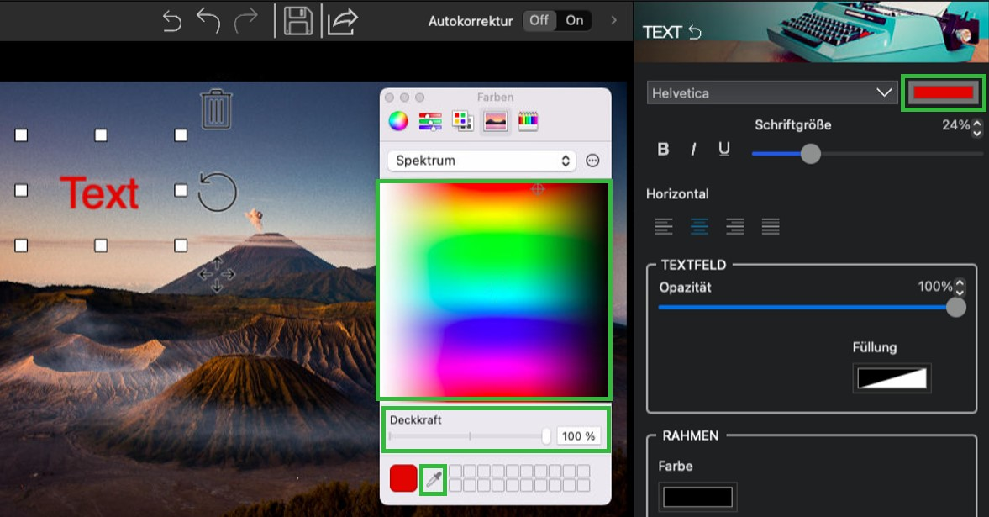Click the move arrows handle icon
Image resolution: width=989 pixels, height=517 pixels.
point(216,275)
